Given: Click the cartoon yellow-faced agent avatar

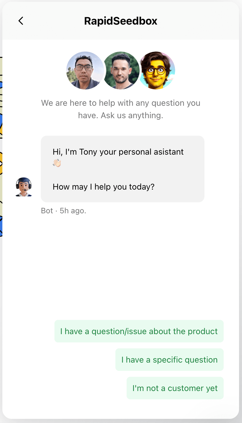Looking at the screenshot, I should coord(157,70).
